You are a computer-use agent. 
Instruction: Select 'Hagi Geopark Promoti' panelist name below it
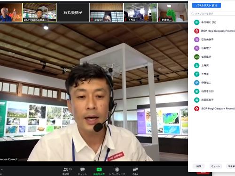point(218,31)
